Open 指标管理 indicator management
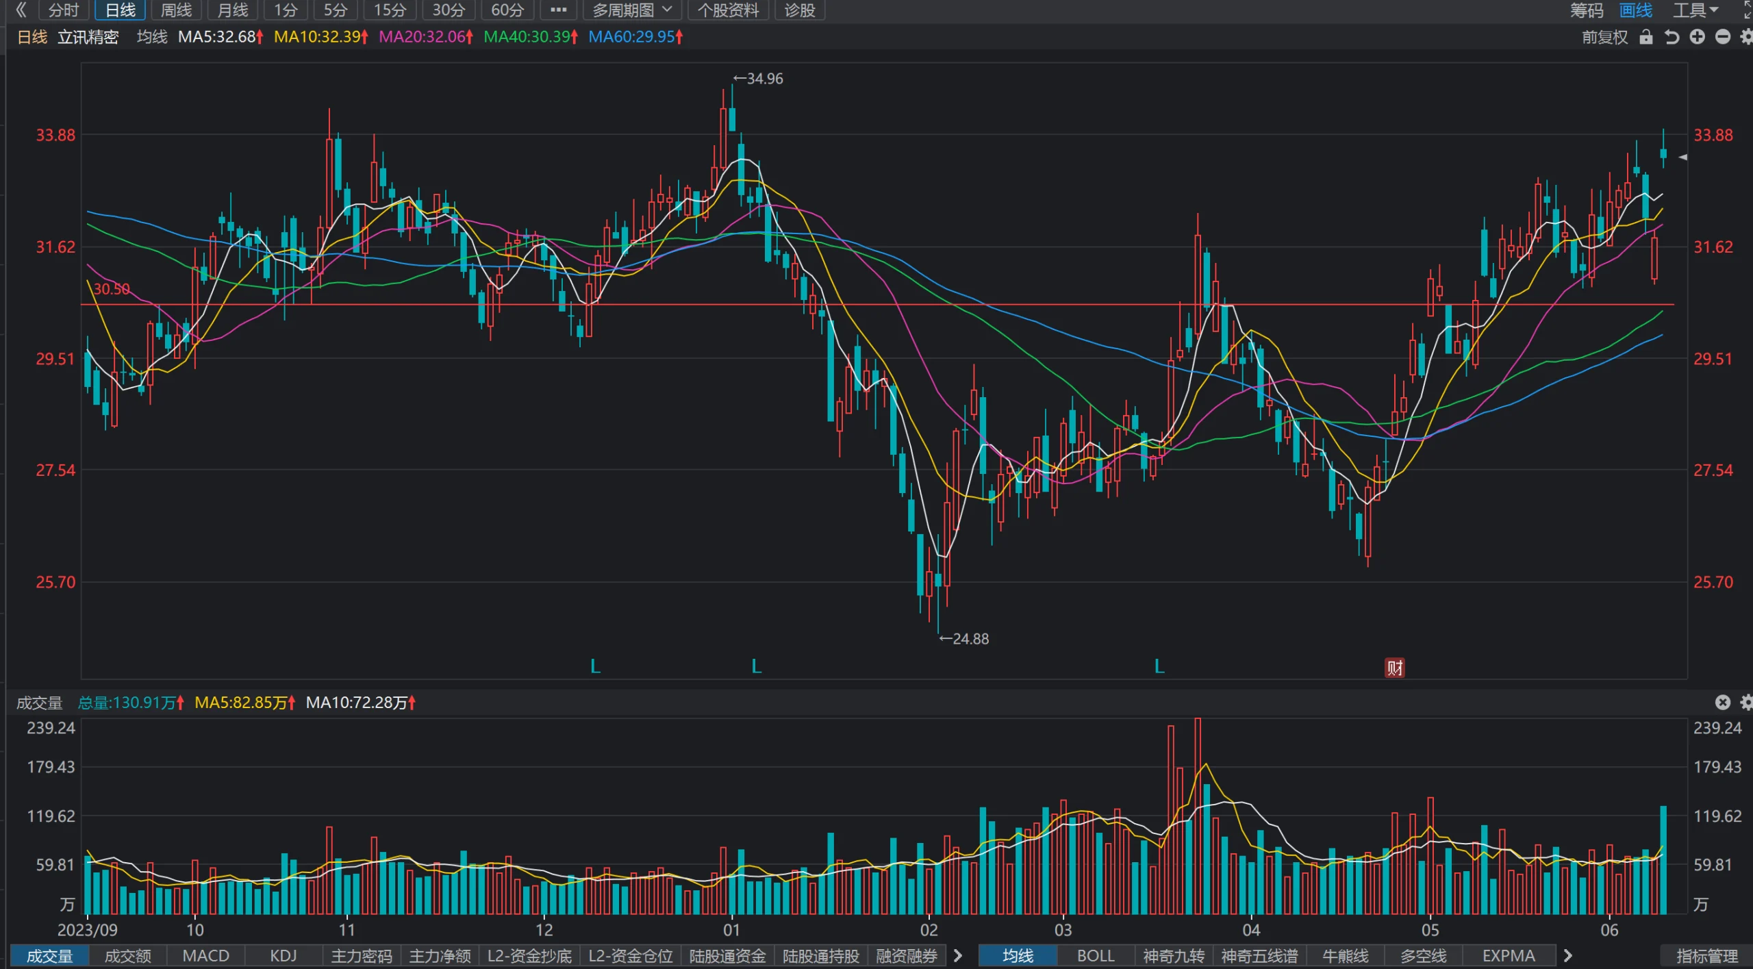The width and height of the screenshot is (1753, 969). pos(1706,955)
